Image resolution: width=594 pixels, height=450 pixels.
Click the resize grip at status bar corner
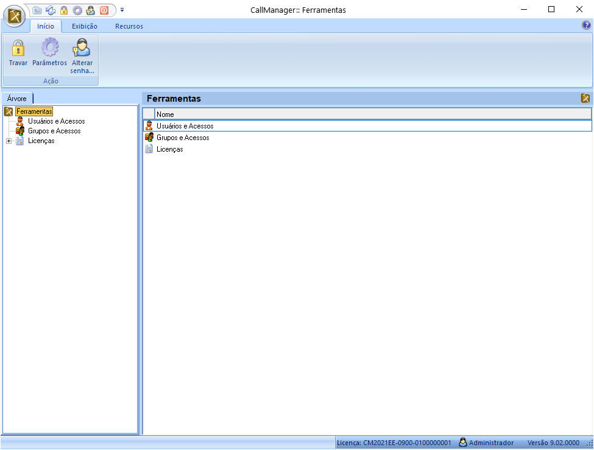(x=590, y=443)
